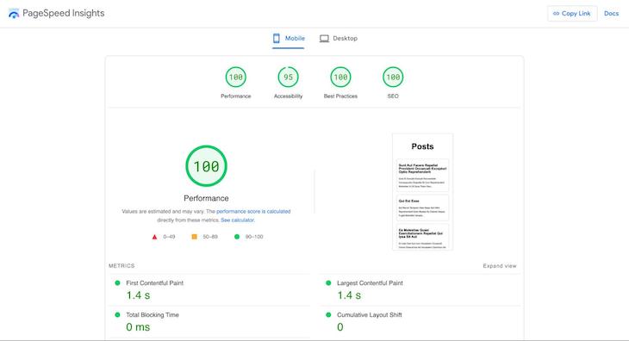
Task: Click the Best Practices 100 score gauge
Action: pos(340,77)
